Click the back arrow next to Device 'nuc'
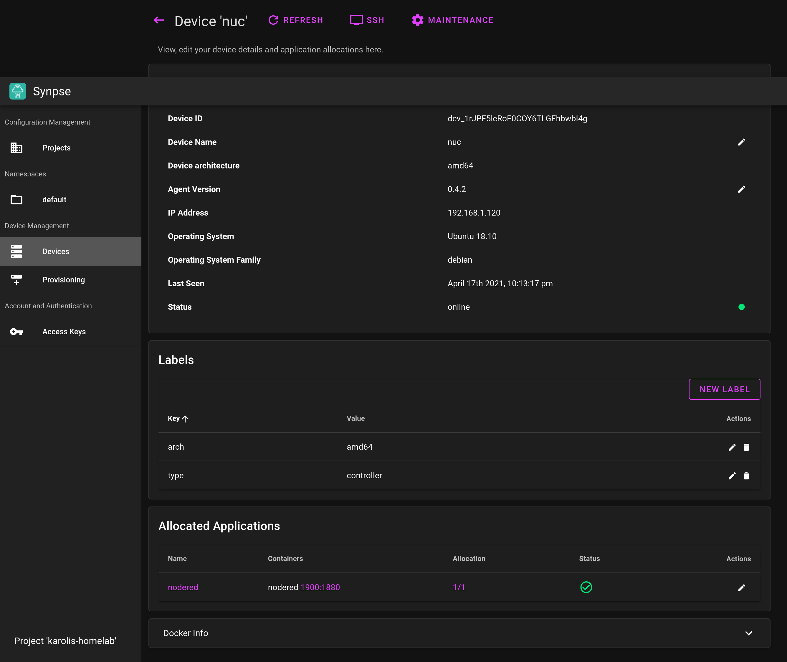Screen dimensions: 787x662 159,20
